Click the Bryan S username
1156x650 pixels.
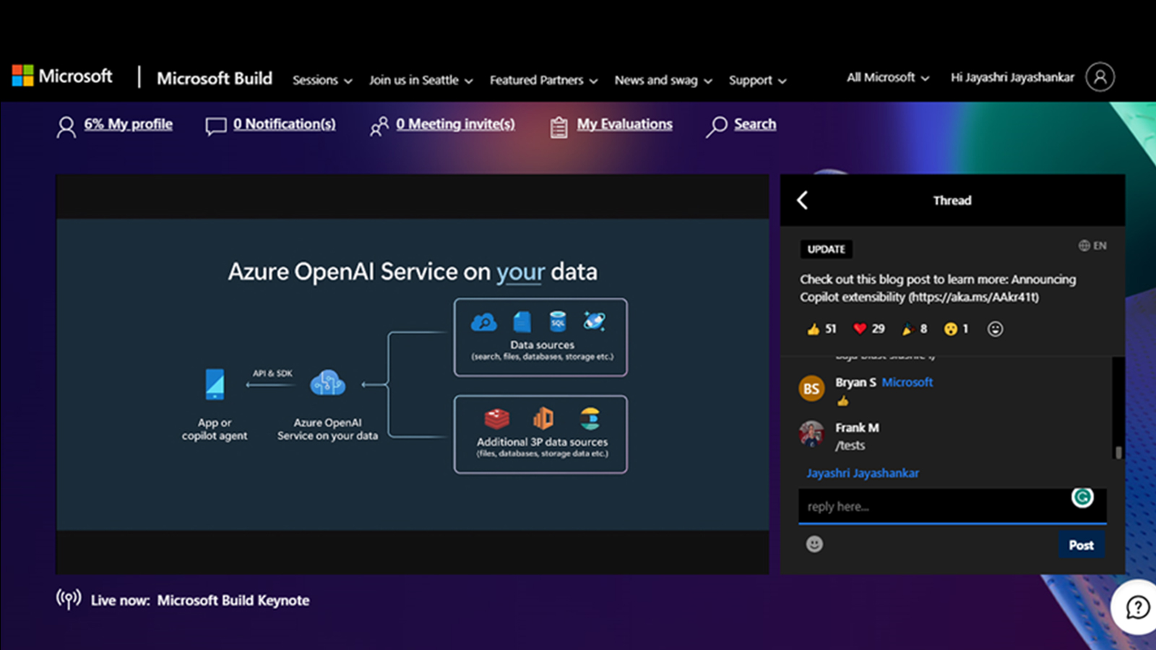(855, 382)
